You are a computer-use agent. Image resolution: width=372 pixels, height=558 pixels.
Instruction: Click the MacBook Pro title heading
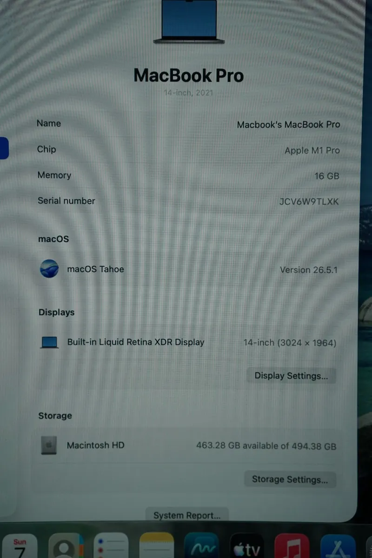pyautogui.click(x=188, y=75)
